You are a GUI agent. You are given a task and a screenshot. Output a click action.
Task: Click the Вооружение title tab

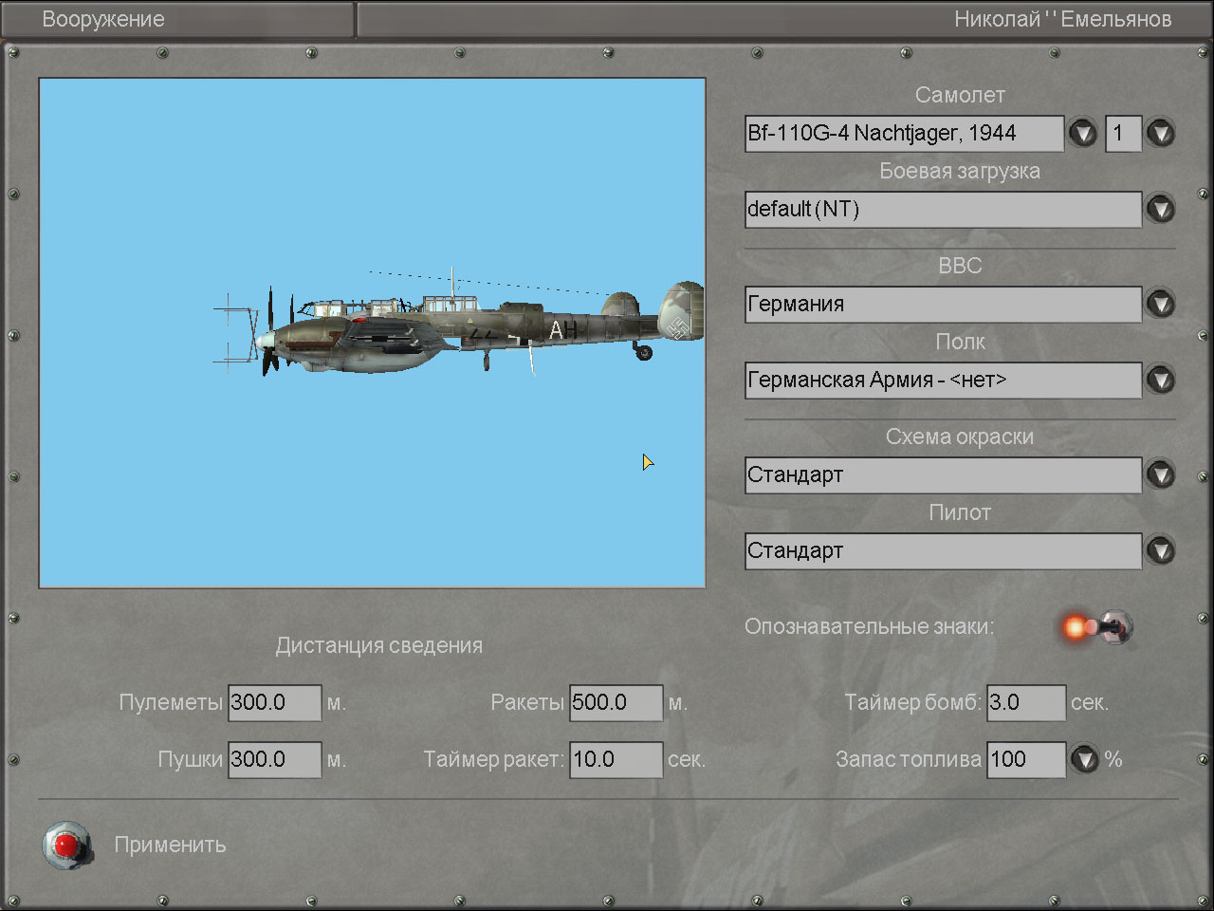[103, 19]
